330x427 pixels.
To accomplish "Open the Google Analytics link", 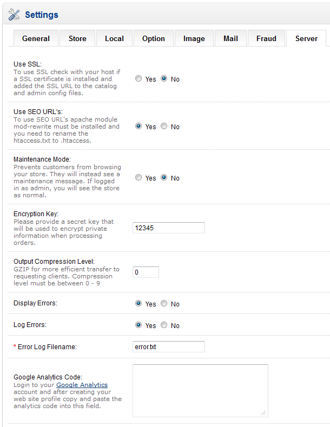I will click(82, 385).
